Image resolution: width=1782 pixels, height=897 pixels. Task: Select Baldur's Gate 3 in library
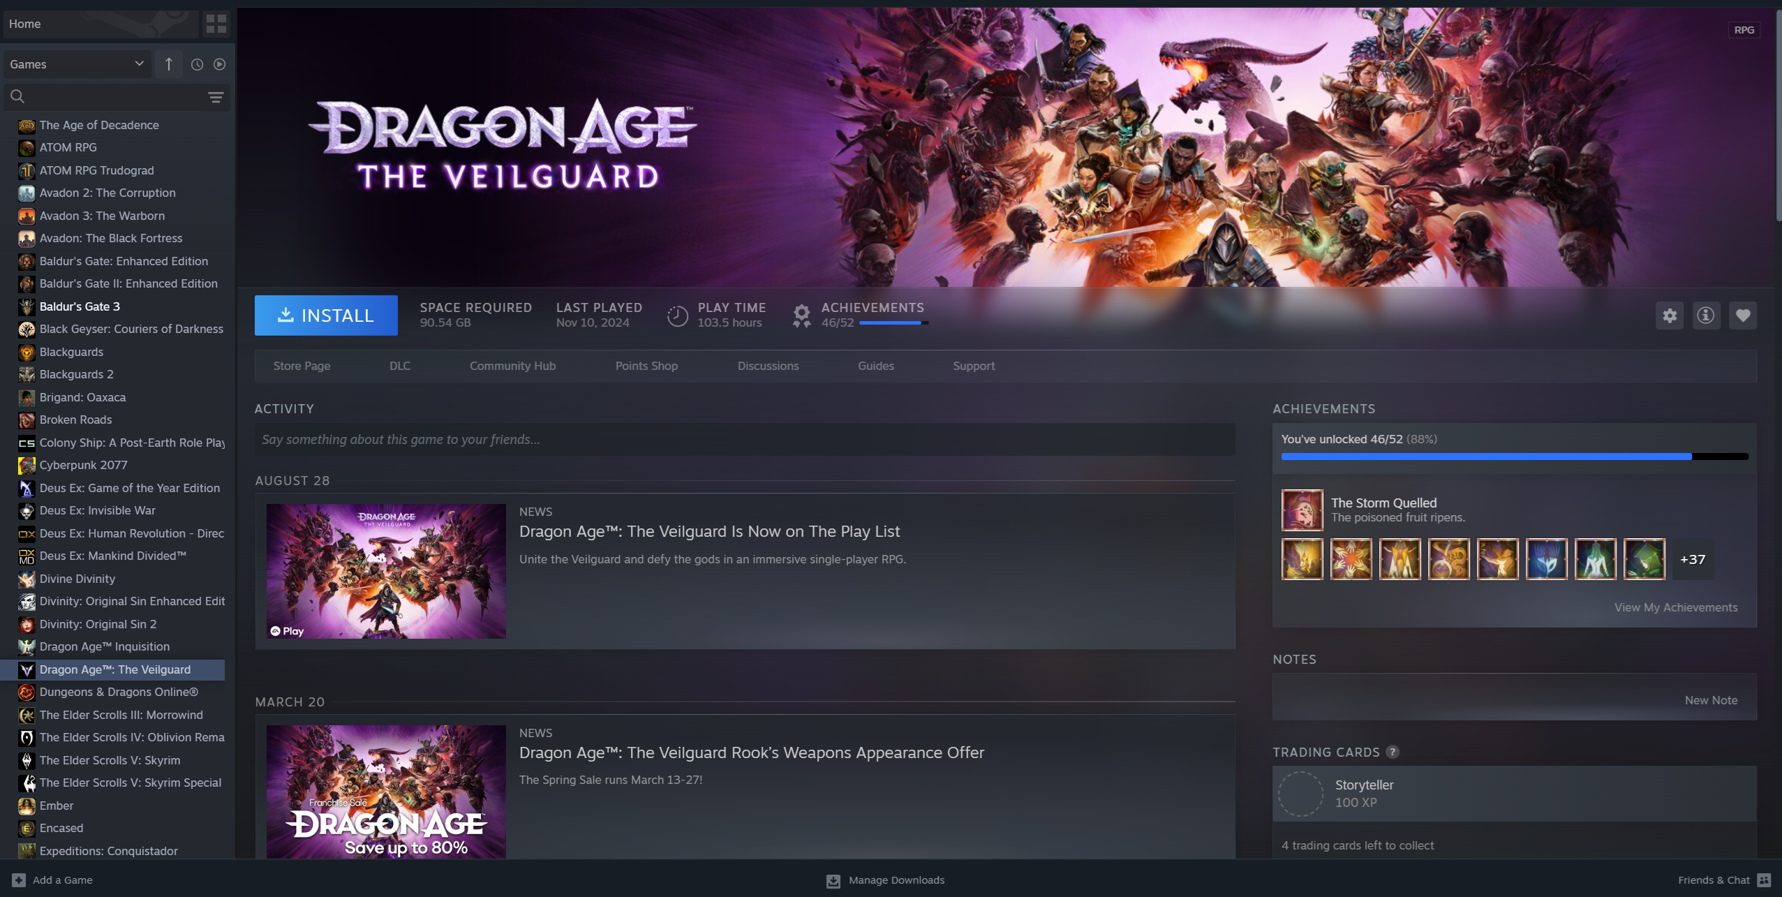click(114, 306)
